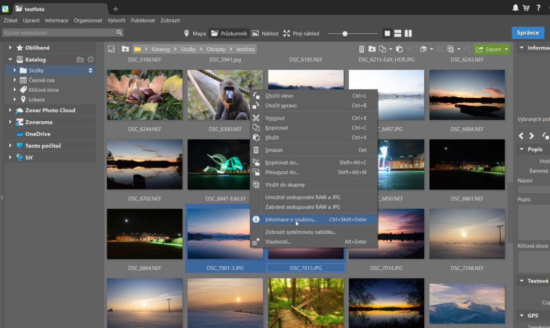The width and height of the screenshot is (550, 328).
Task: Click the quick search input field
Action: point(62,33)
